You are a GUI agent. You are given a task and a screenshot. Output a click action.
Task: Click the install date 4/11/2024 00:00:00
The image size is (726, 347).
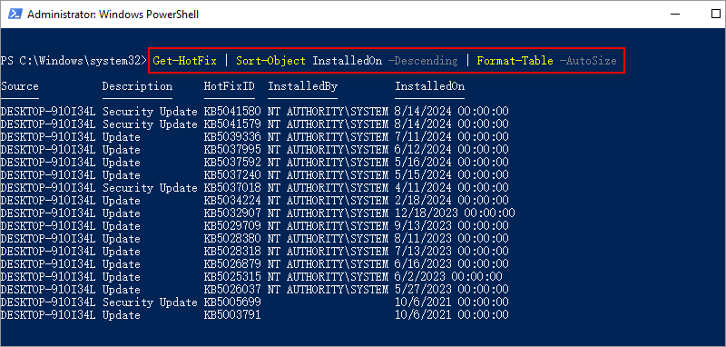coord(451,188)
